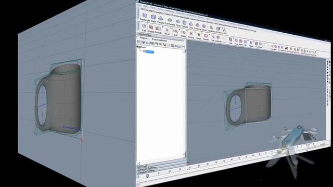
Task: Open the dropdown arrow next to Extrude
Action: [163, 27]
